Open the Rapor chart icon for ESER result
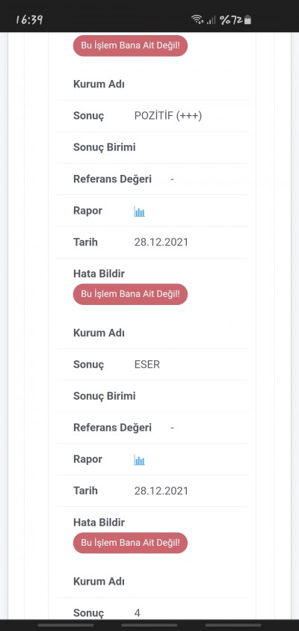Screen dimensions: 299x631 point(139,460)
